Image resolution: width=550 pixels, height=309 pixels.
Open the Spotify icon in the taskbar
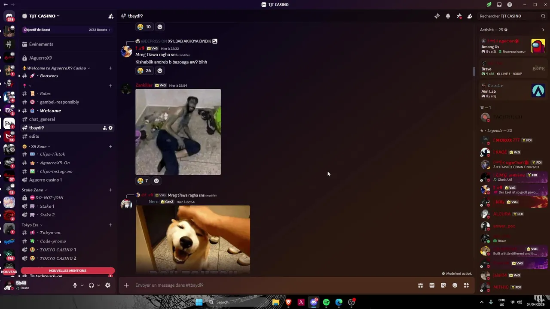(x=326, y=302)
